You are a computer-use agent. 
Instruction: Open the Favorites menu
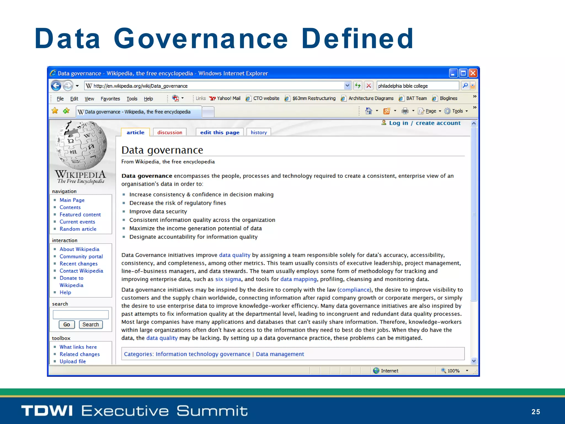click(x=110, y=99)
